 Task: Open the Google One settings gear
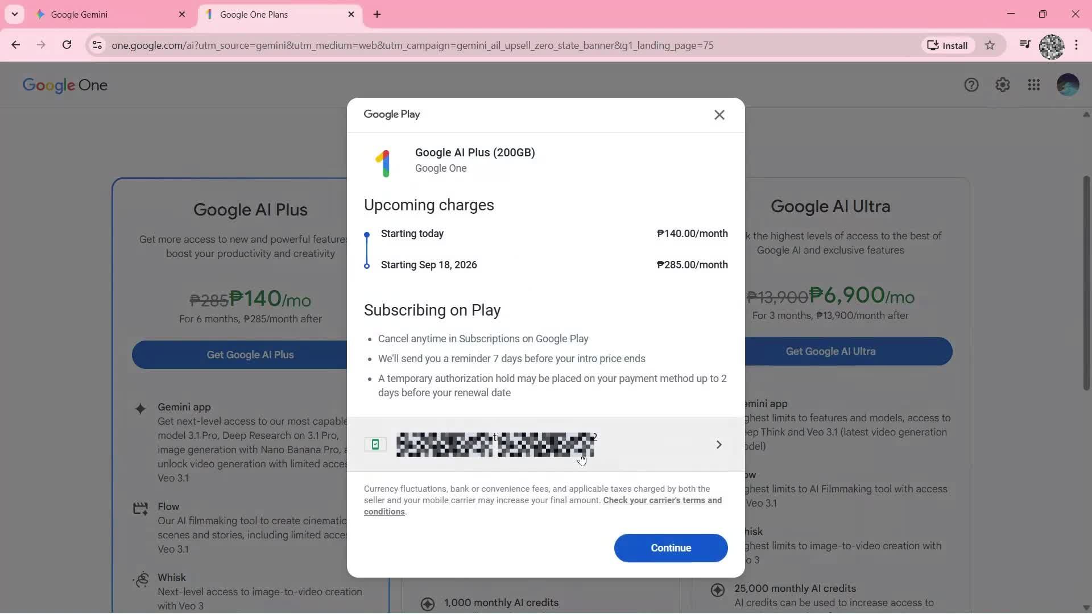click(x=1003, y=84)
